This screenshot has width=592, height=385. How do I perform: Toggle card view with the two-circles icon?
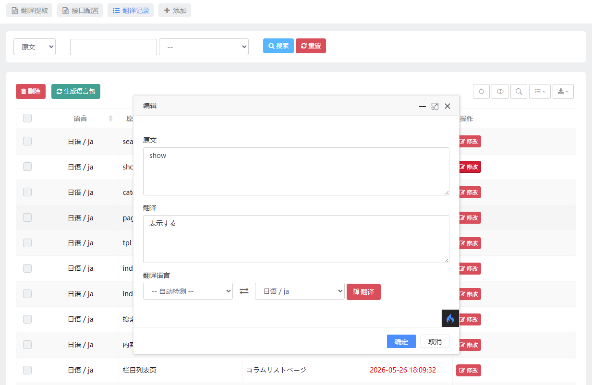pyautogui.click(x=500, y=91)
